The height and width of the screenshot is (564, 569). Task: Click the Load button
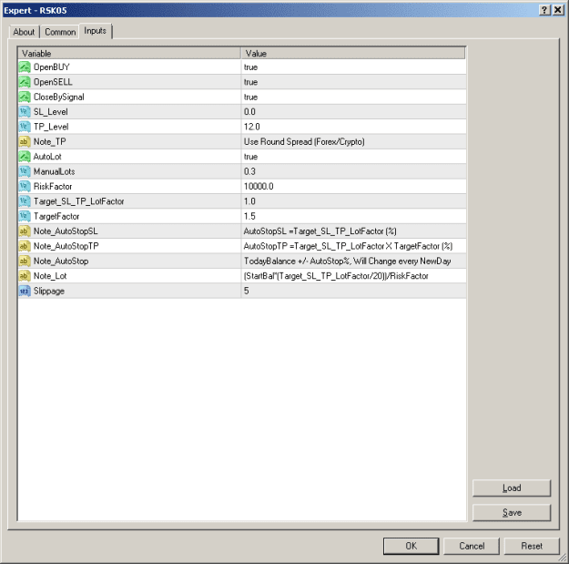(512, 488)
